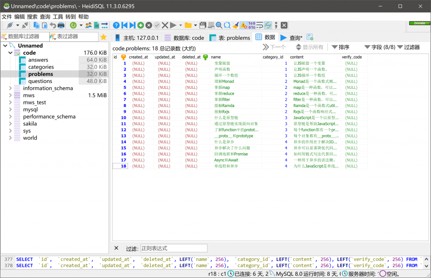
Task: Click the 正则表达式 filter input field
Action: tap(174, 248)
